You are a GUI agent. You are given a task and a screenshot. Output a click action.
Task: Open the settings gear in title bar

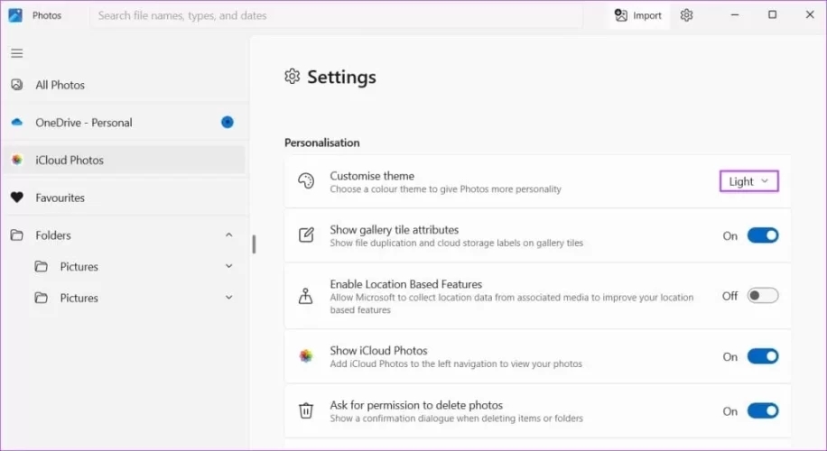(686, 15)
